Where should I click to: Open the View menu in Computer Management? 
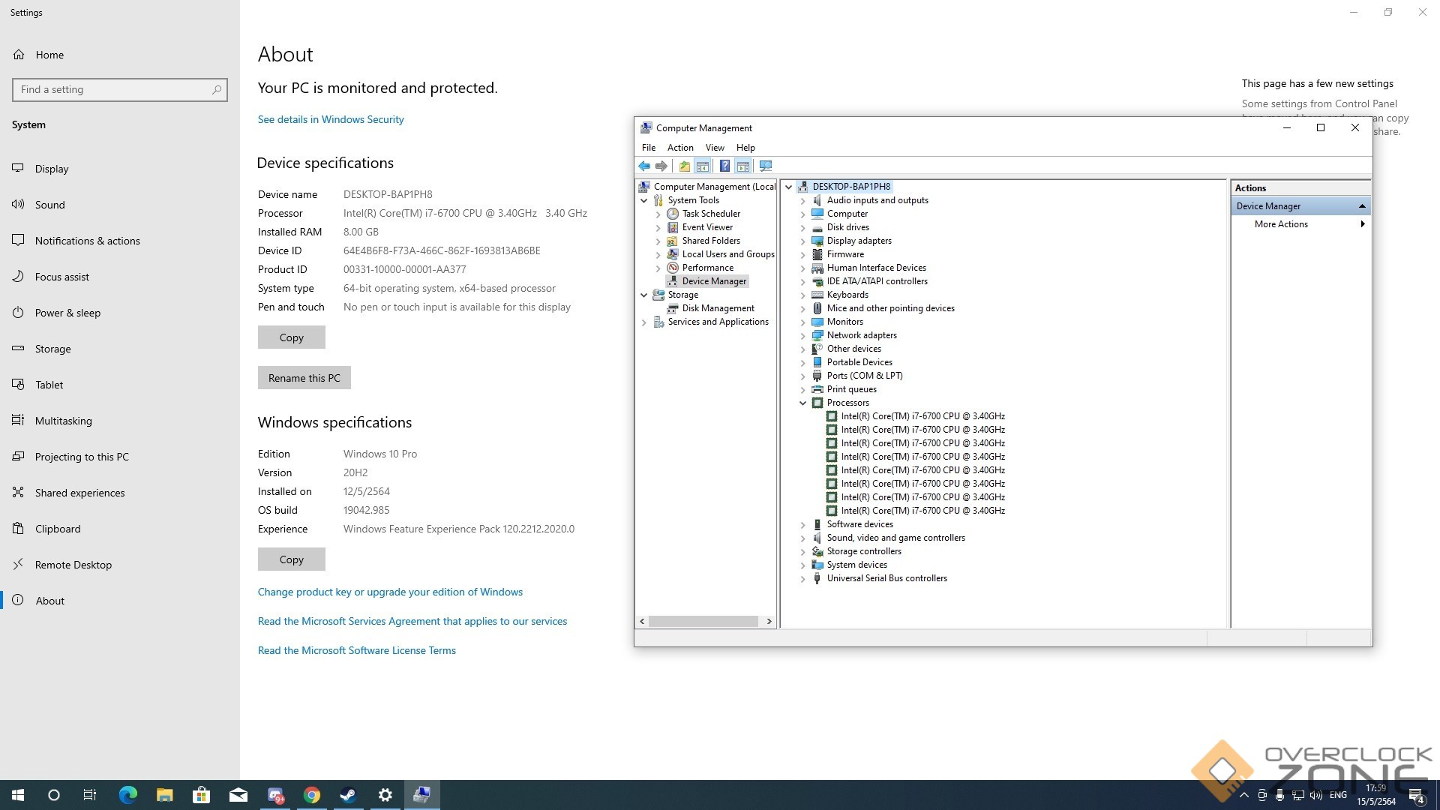point(714,148)
